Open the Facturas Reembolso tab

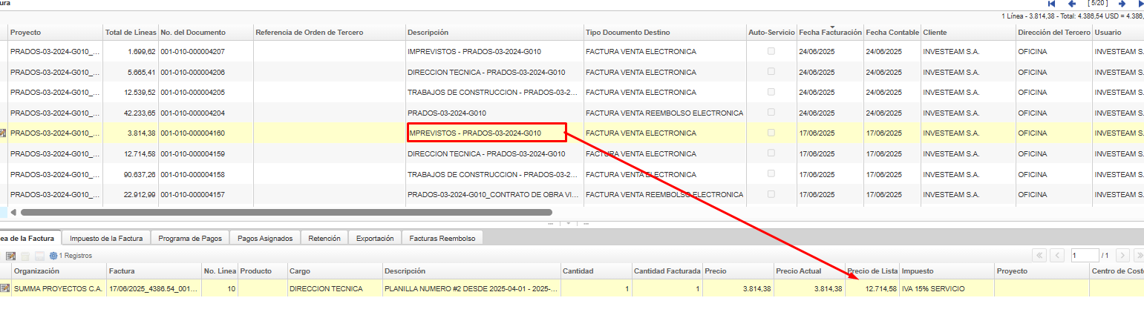[443, 238]
